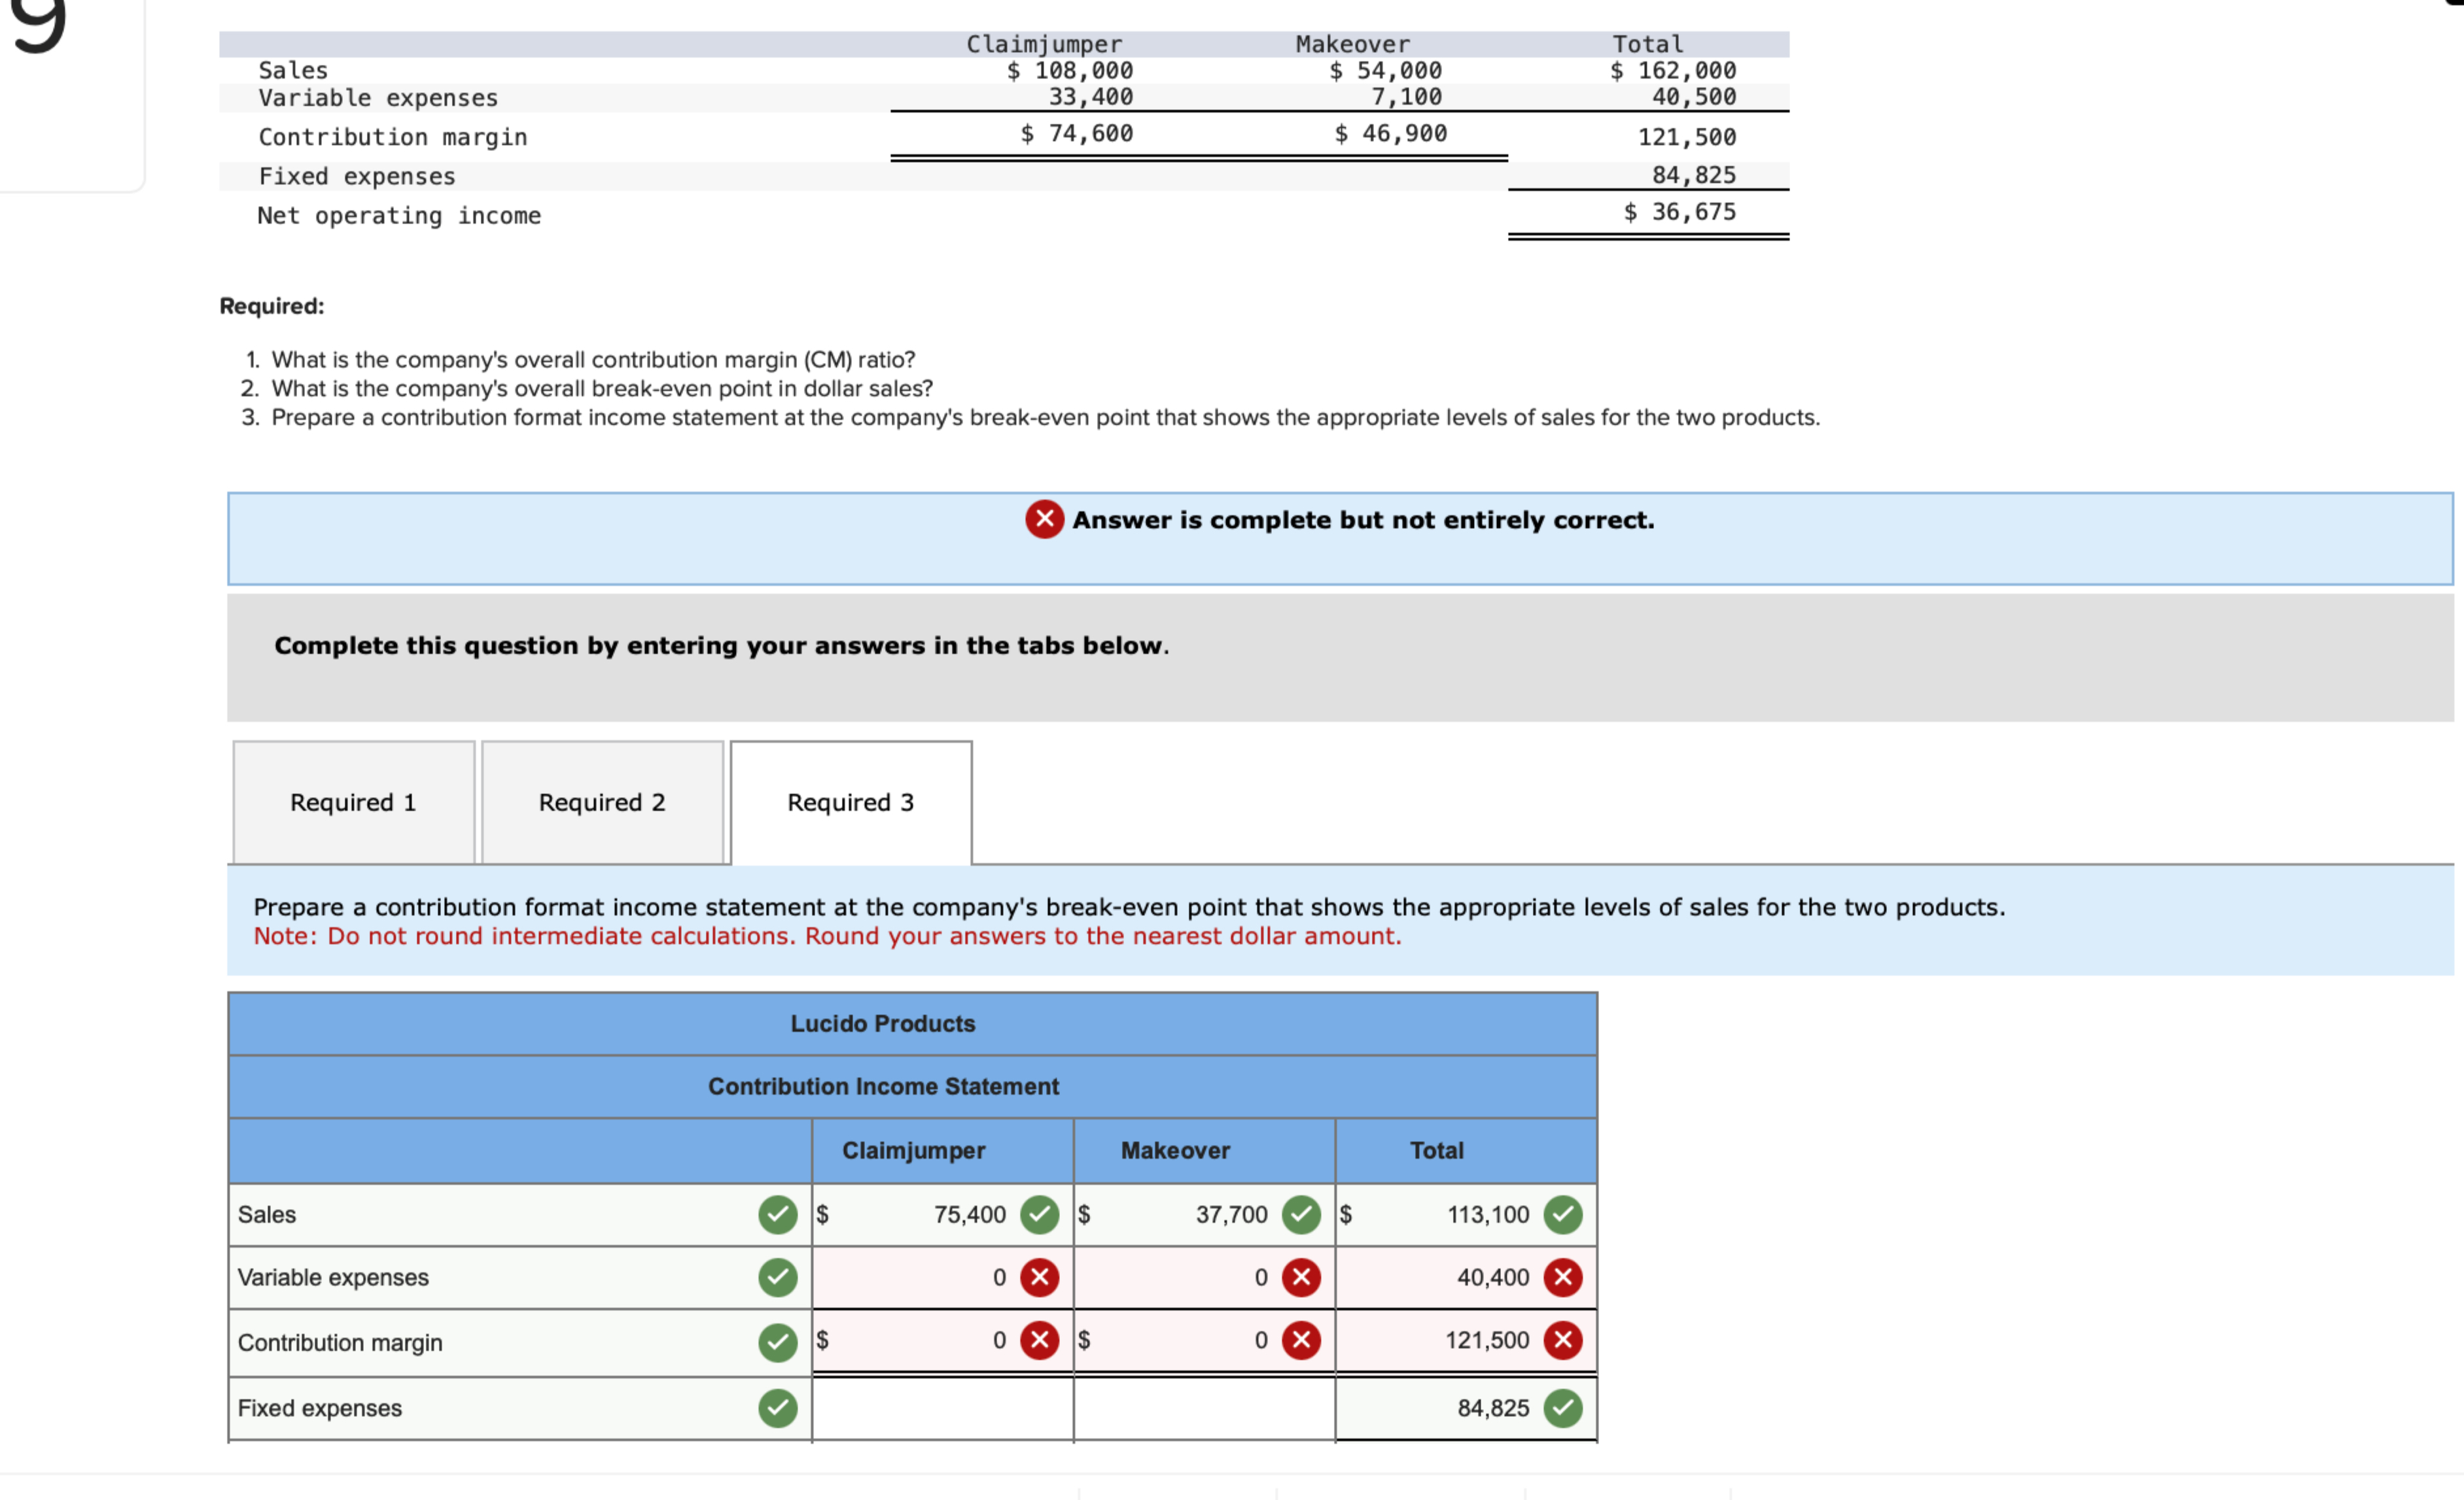Click the 'Contribution Income Statement' heading
The image size is (2464, 1500).
click(x=883, y=1086)
